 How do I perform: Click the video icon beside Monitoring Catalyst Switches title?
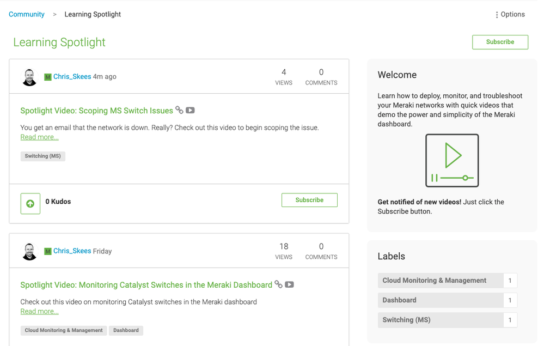click(290, 284)
